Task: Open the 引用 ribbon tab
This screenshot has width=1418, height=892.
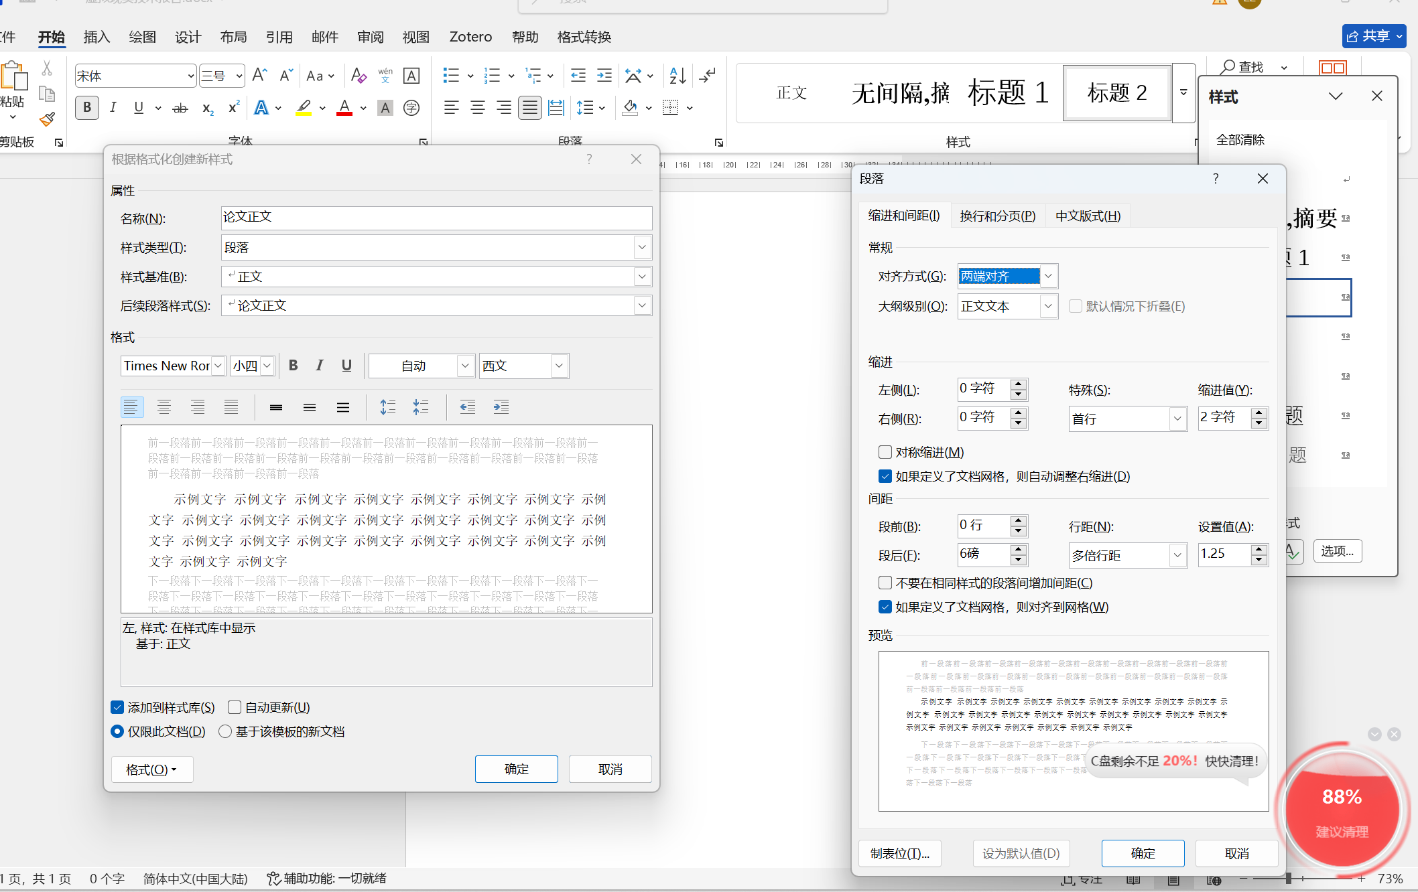Action: click(x=279, y=37)
